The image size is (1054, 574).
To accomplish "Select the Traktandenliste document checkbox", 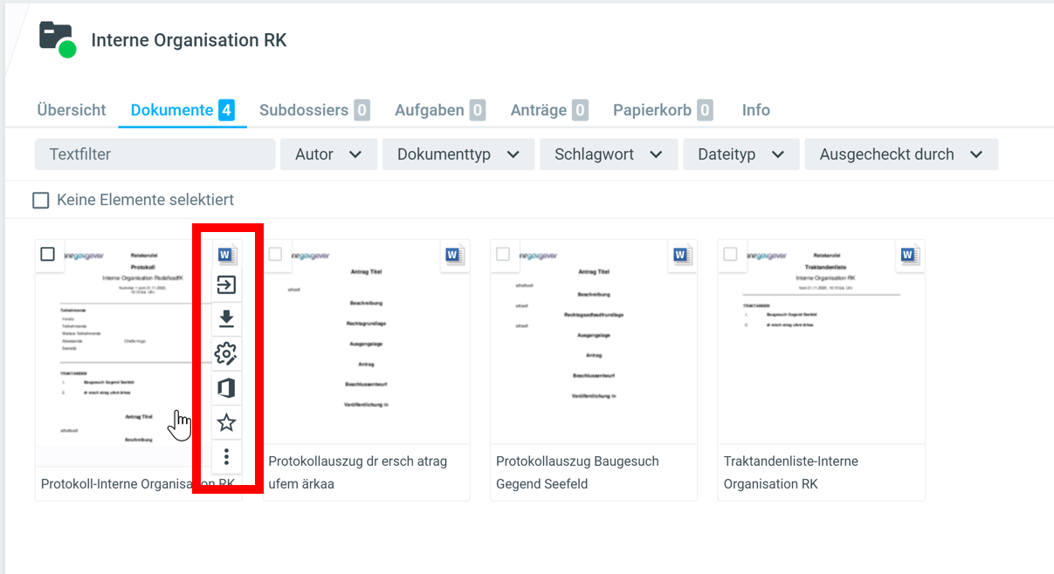I will (730, 254).
